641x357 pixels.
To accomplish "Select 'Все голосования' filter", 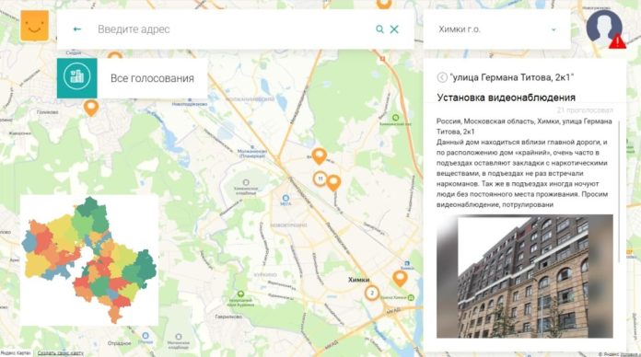I will [x=152, y=78].
